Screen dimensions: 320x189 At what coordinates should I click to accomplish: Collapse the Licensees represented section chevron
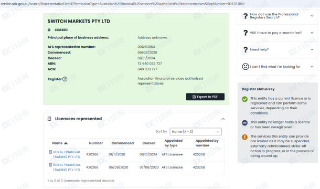[223, 119]
